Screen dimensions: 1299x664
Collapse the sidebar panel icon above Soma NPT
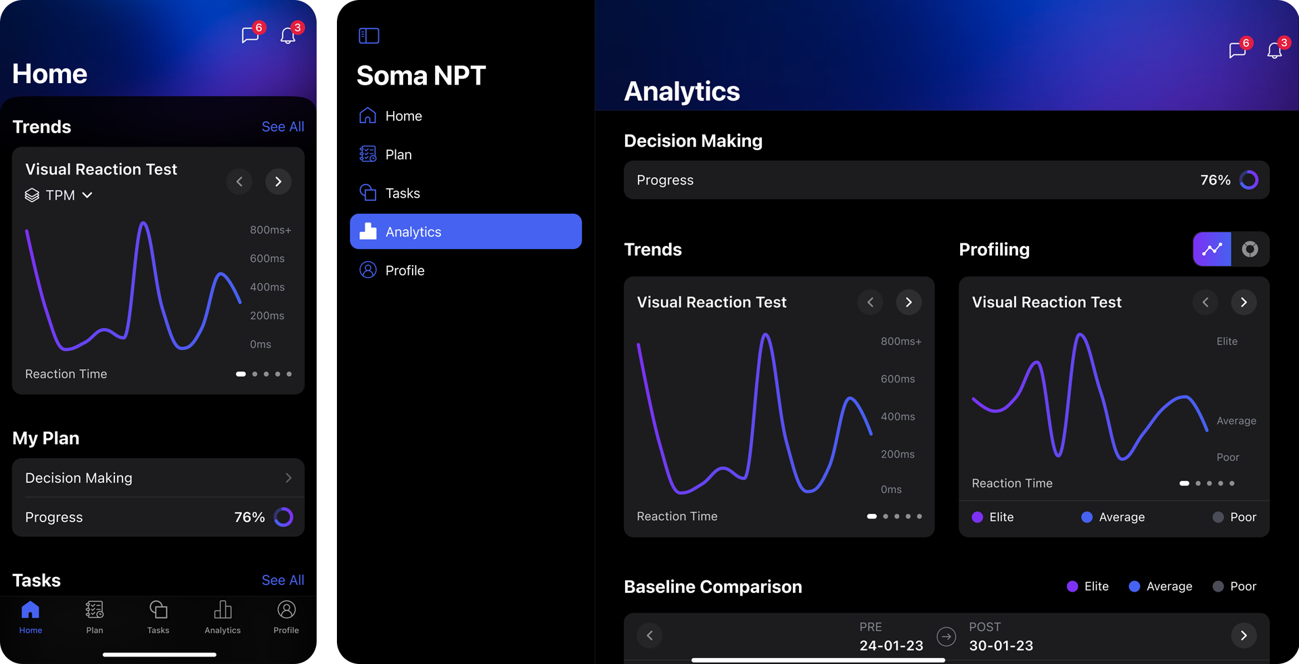coord(369,36)
